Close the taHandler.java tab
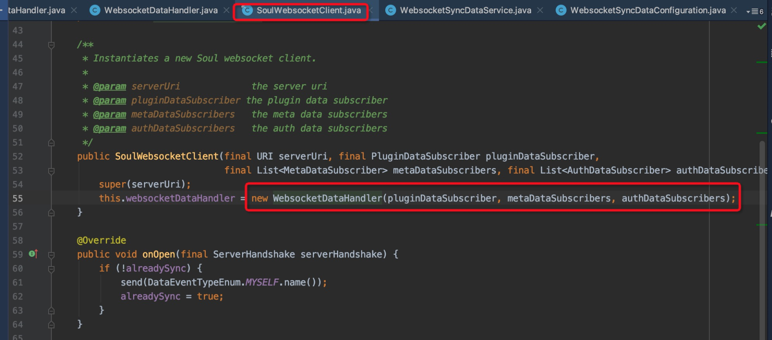Image resolution: width=772 pixels, height=340 pixels. point(74,10)
